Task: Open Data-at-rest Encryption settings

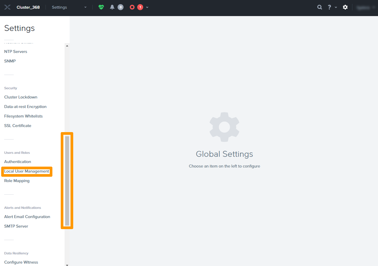Action: [x=25, y=107]
